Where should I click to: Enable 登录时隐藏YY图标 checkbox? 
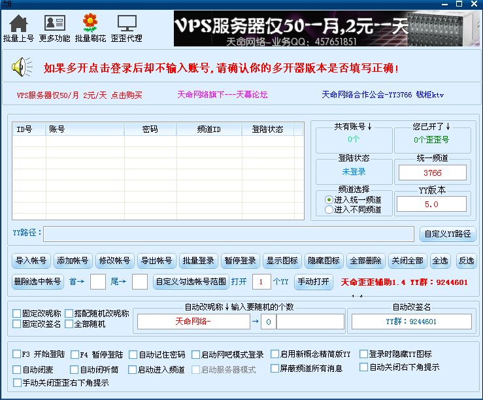pos(364,354)
